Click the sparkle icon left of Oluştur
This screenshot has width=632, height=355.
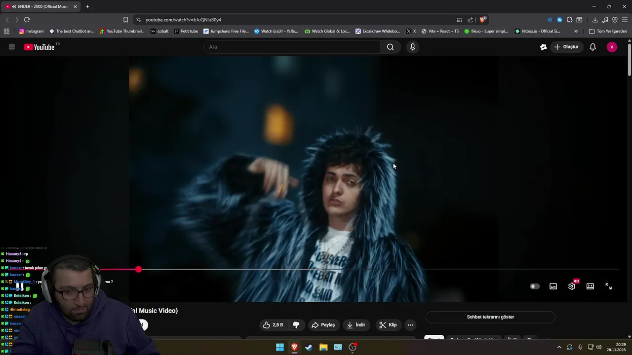[544, 47]
